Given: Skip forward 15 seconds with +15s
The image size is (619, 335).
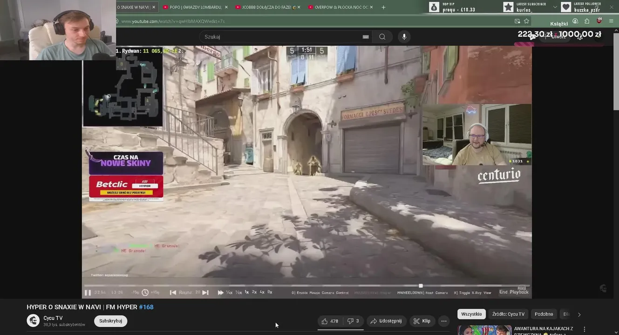Looking at the screenshot, I should pos(155,292).
